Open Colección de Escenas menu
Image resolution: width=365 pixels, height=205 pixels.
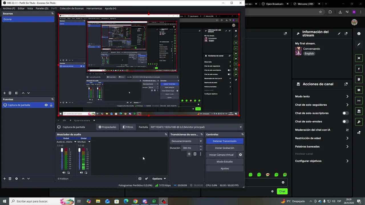tap(72, 9)
